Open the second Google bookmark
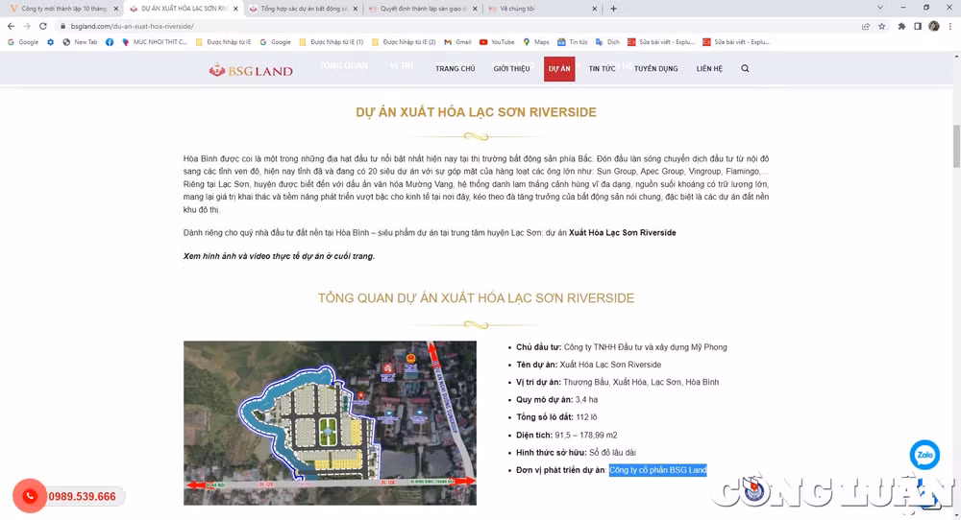This screenshot has height=520, width=961. pos(275,42)
